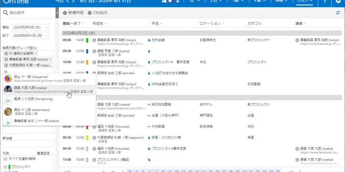The image size is (345, 172).
Task: Click the Firefox avatar of 岡山 十一郎
Action: click(x=8, y=79)
